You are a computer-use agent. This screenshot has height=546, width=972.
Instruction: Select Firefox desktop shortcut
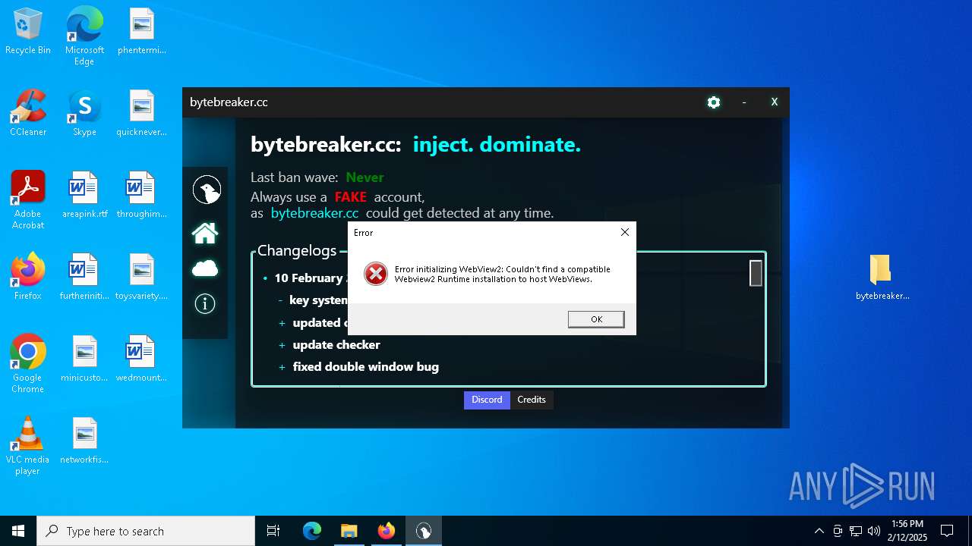28,277
